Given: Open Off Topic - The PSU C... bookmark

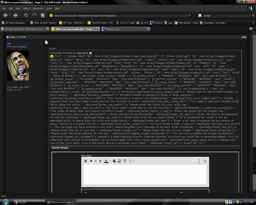Looking at the screenshot, I should [72, 23].
